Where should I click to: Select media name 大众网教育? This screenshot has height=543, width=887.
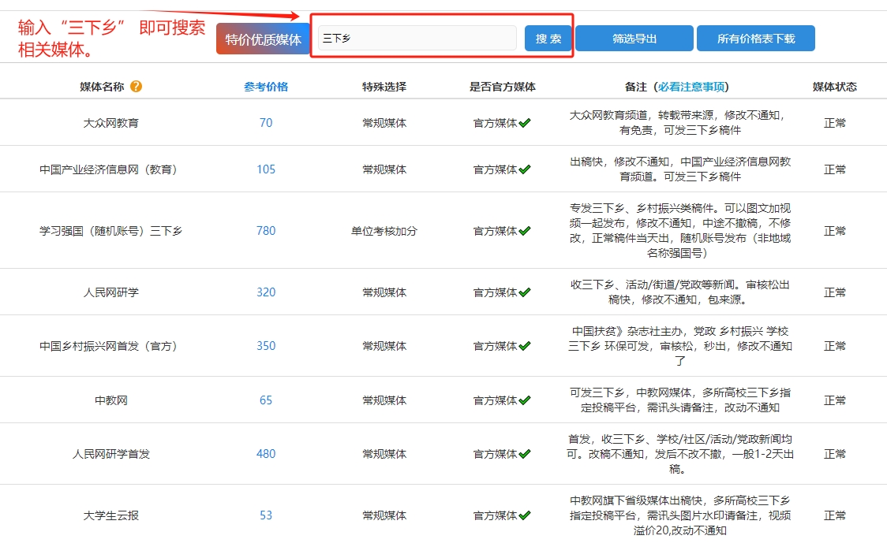110,123
